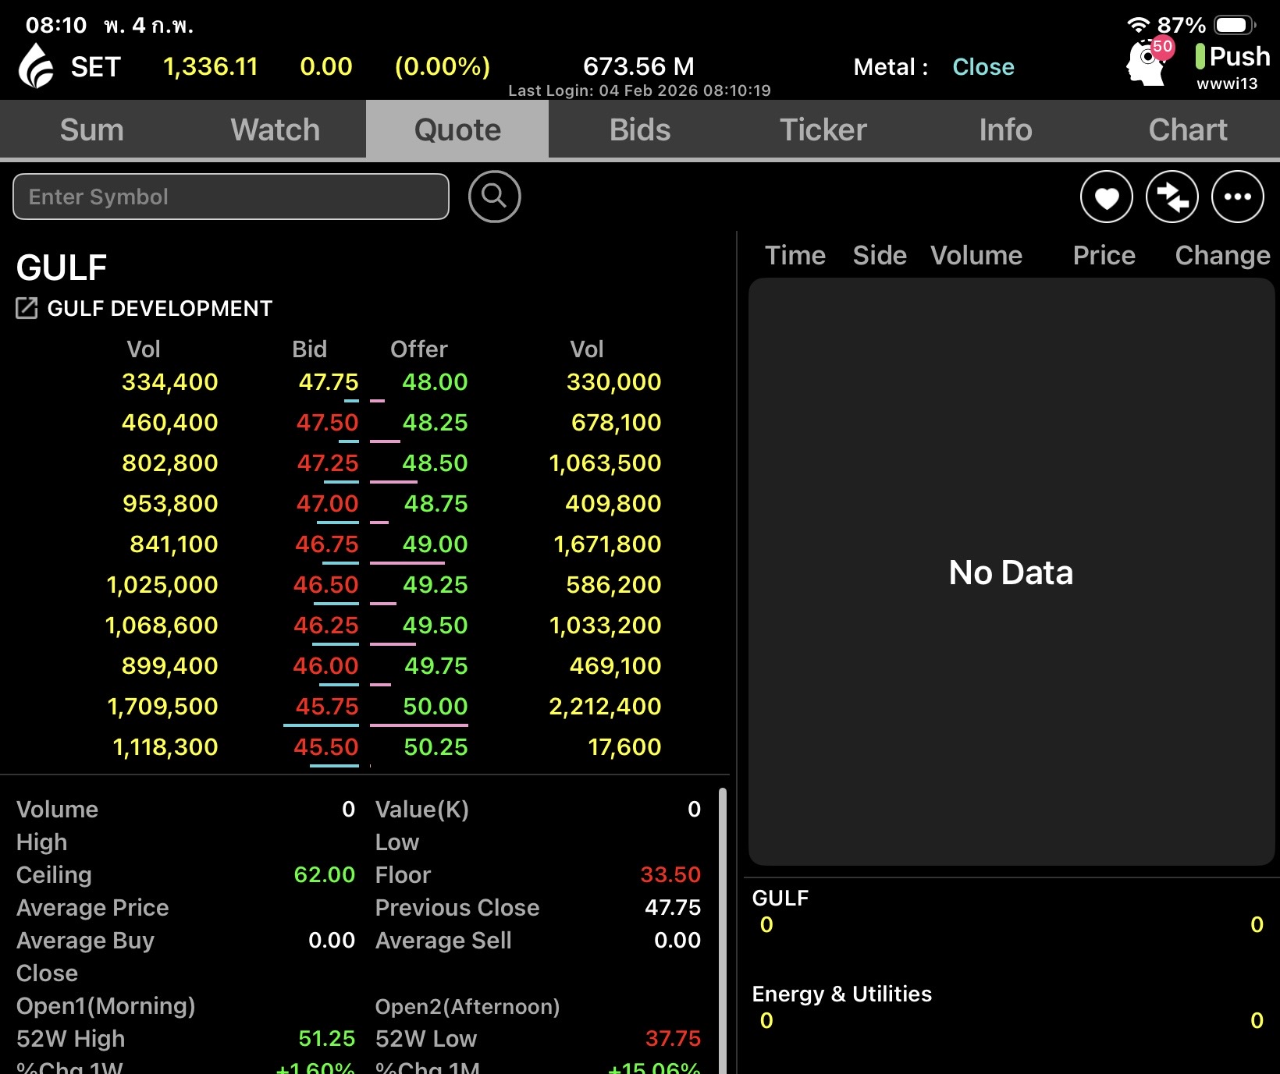Select the best offer price 48.00

[x=435, y=381]
